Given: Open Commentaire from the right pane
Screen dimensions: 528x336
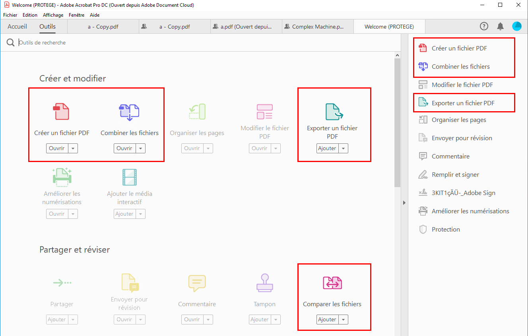Looking at the screenshot, I should coord(450,156).
